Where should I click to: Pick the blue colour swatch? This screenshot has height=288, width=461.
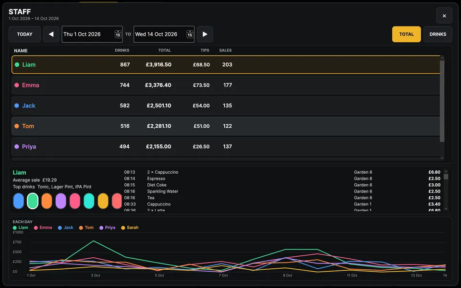pyautogui.click(x=19, y=201)
